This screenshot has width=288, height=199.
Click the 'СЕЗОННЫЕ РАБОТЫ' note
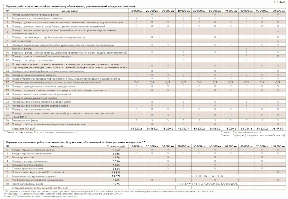pos(207,176)
